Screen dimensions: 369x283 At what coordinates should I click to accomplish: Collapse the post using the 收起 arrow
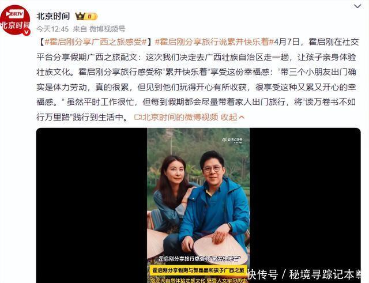[x=242, y=117]
